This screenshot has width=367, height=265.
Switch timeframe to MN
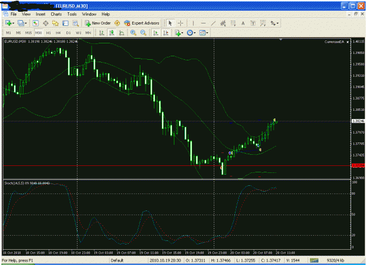(x=88, y=33)
